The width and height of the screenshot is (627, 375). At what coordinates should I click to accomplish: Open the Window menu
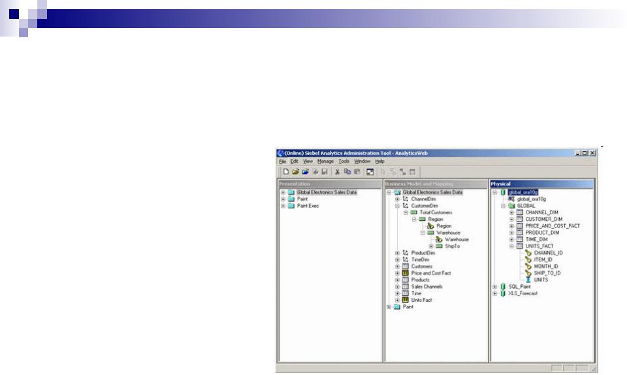pos(362,161)
